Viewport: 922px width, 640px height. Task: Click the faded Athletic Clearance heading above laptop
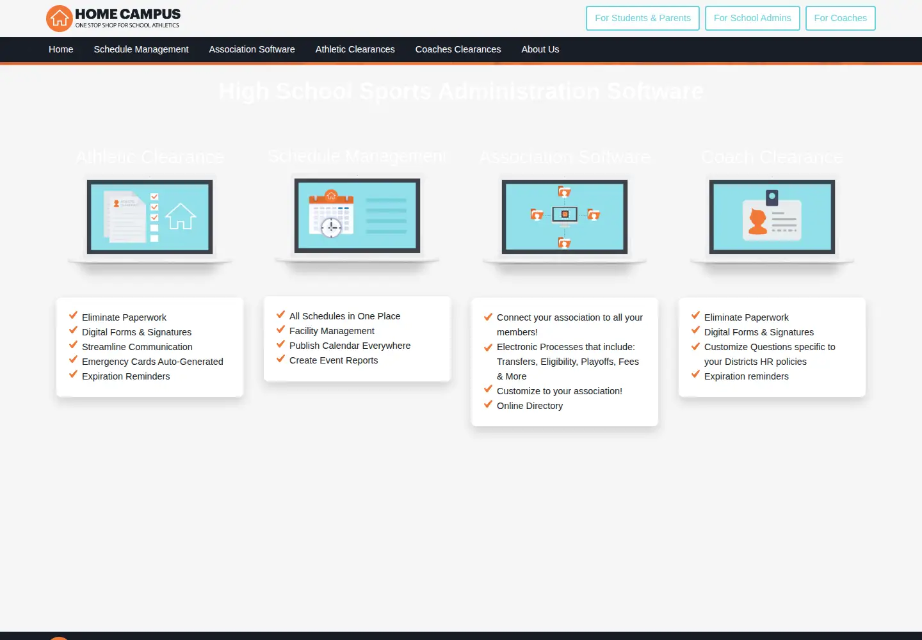(150, 157)
